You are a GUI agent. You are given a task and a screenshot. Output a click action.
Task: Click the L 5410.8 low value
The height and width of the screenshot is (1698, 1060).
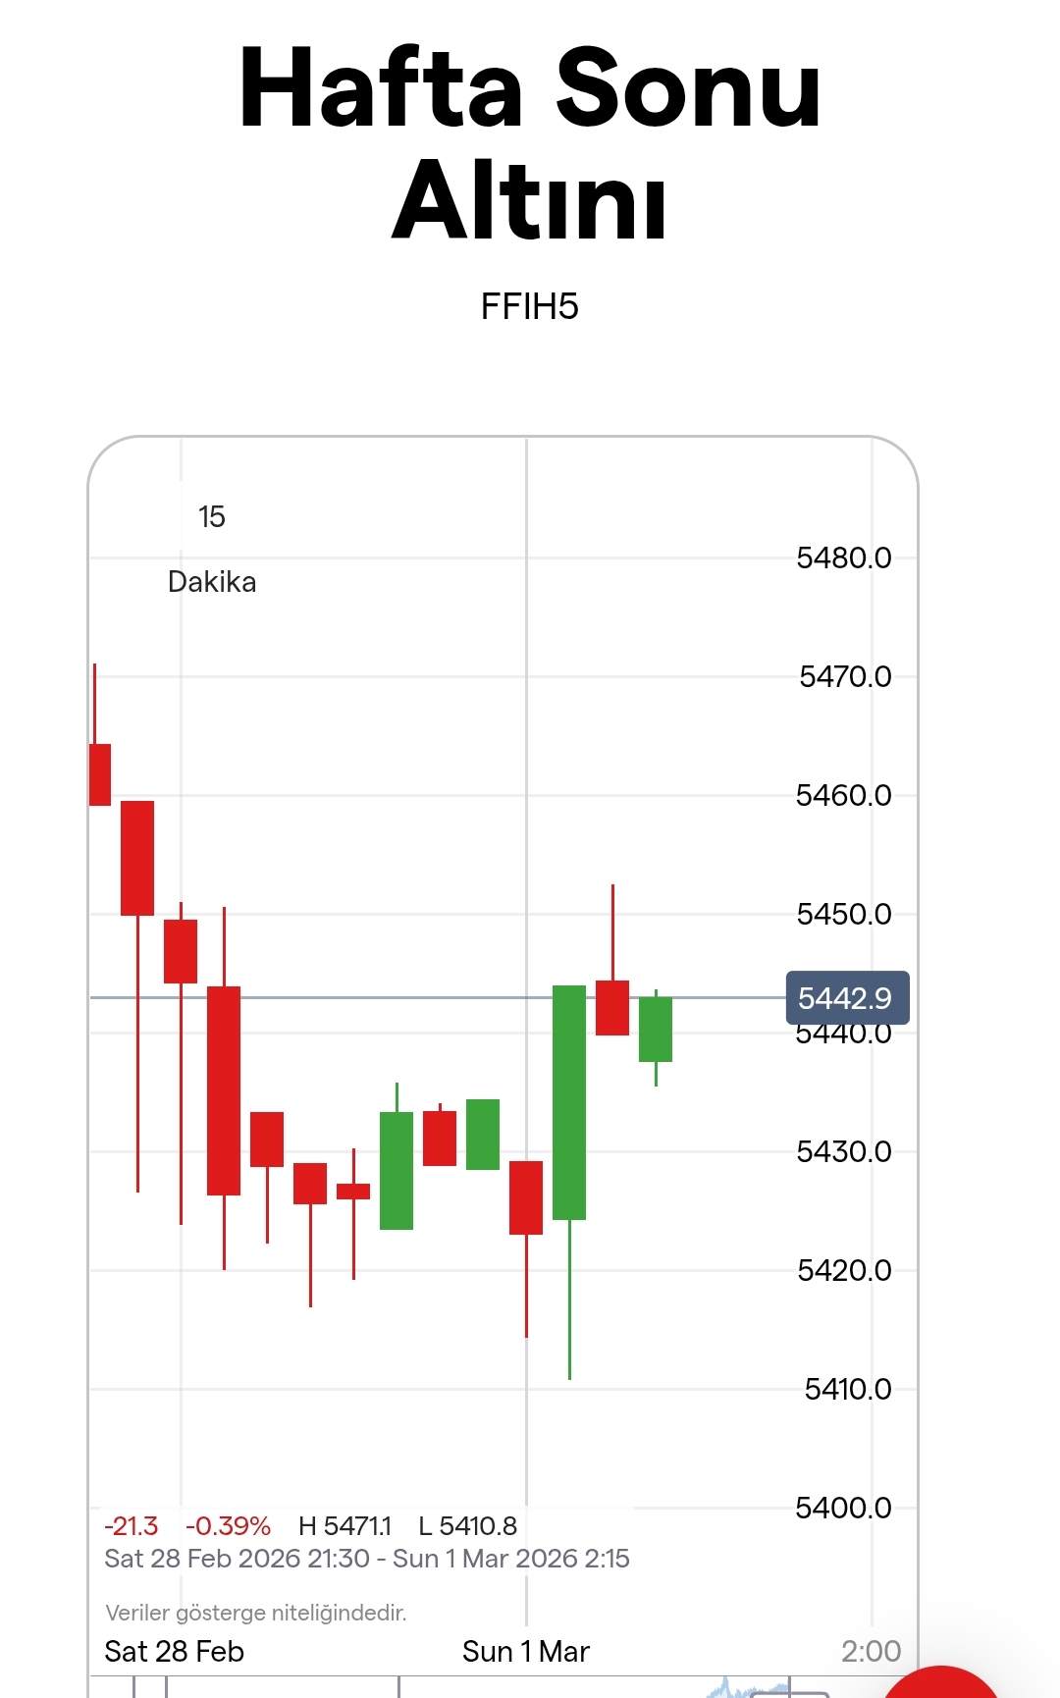[467, 1526]
